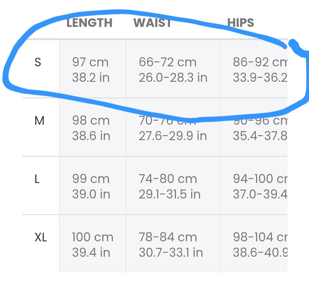Click the 97 cm length cell
This screenshot has width=309, height=281.
92,69
